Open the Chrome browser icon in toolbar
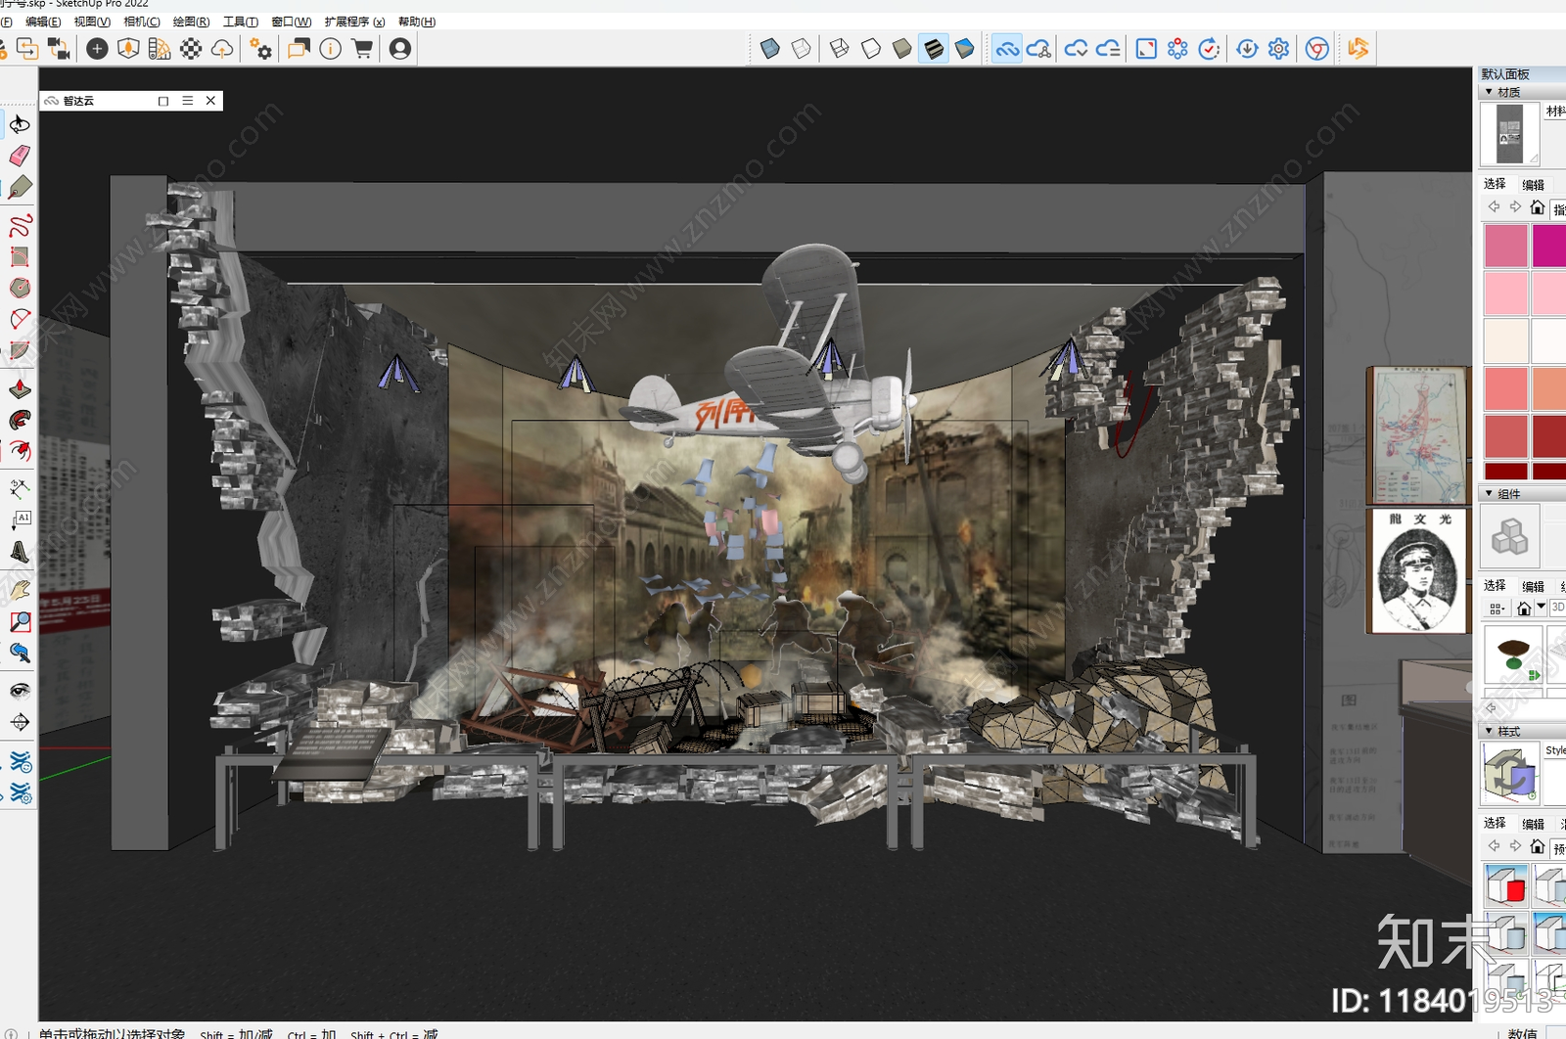 click(1317, 48)
